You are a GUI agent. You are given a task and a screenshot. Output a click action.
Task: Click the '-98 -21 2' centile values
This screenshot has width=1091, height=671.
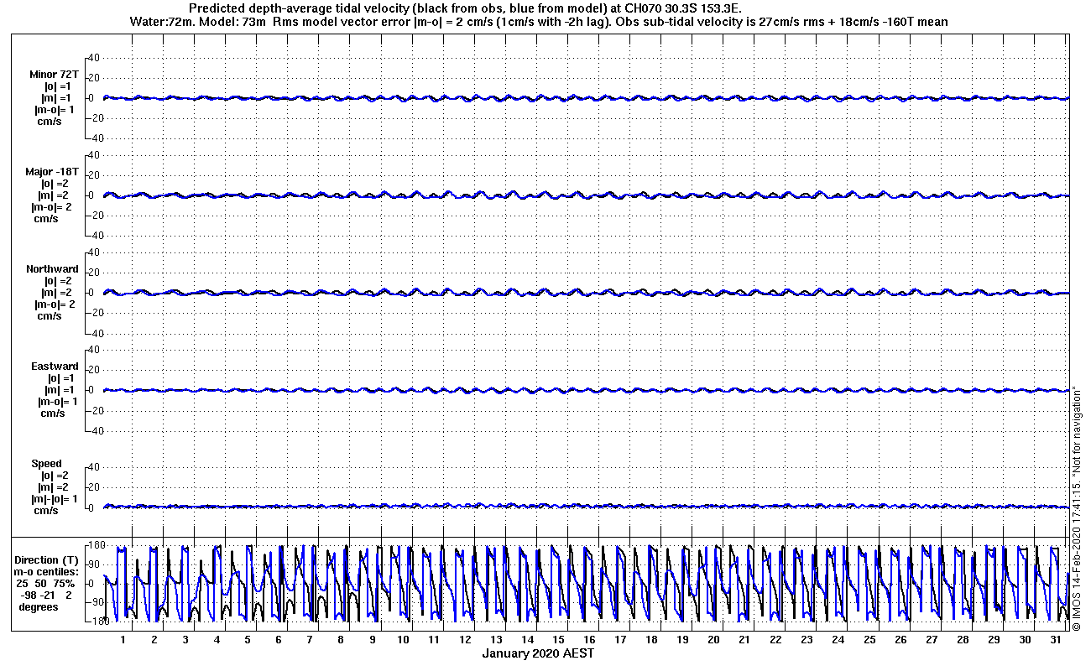[x=47, y=596]
